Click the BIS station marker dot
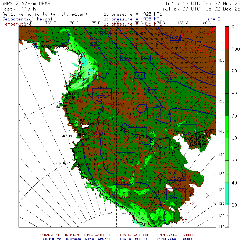The width and height of the screenshot is (242, 242). 81,120
